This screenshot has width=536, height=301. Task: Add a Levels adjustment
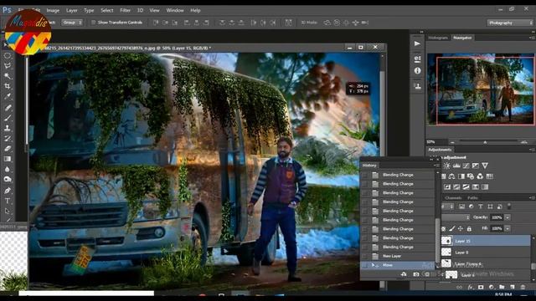tap(456, 166)
